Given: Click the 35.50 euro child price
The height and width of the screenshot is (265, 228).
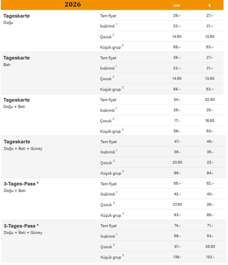Looking at the screenshot, I should (x=210, y=246).
